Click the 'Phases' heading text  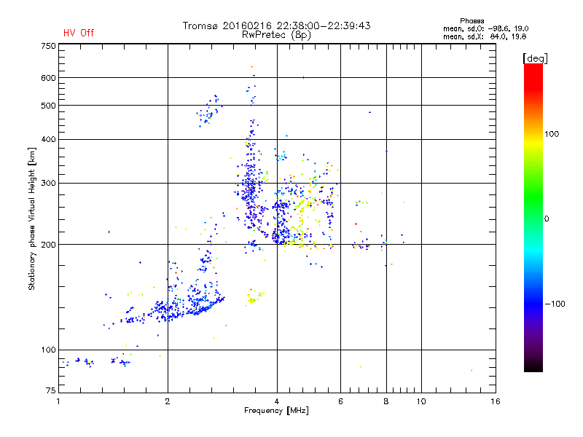coord(472,21)
